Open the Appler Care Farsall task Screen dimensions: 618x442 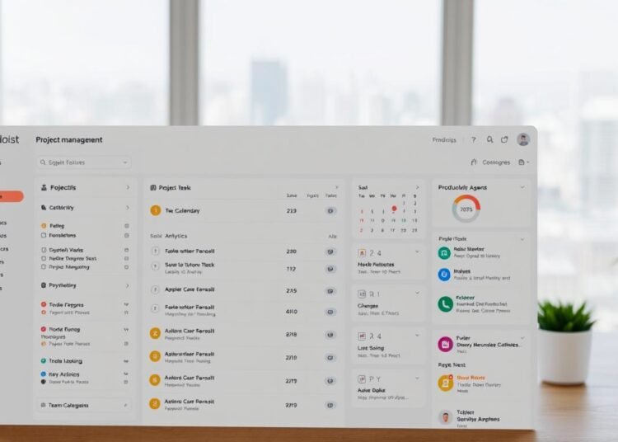[190, 289]
